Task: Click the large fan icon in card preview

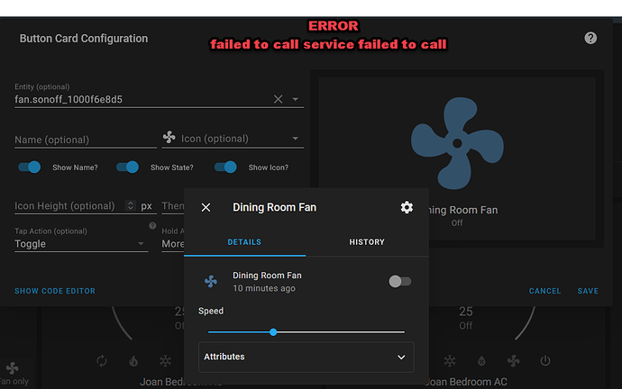Action: (x=457, y=144)
